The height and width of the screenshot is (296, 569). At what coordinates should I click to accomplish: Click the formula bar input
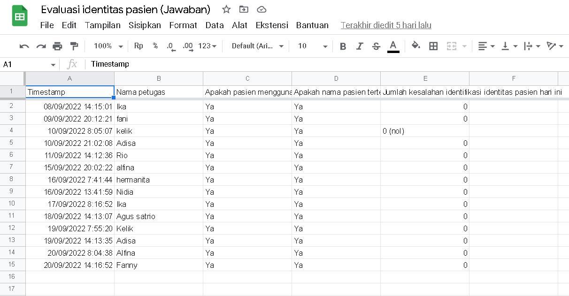326,64
